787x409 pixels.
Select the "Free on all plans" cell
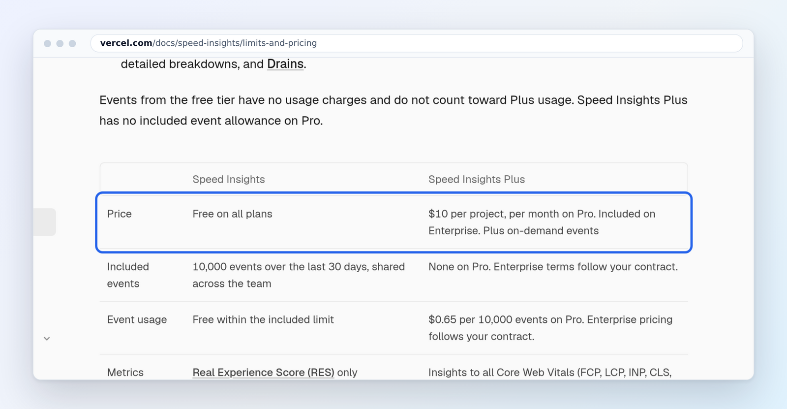(232, 214)
